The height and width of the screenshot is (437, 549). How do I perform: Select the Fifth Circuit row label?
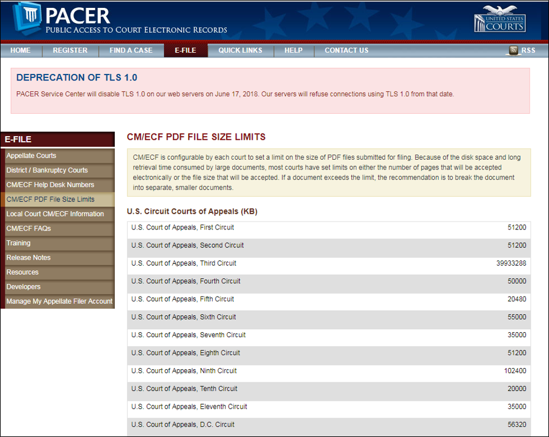[183, 299]
